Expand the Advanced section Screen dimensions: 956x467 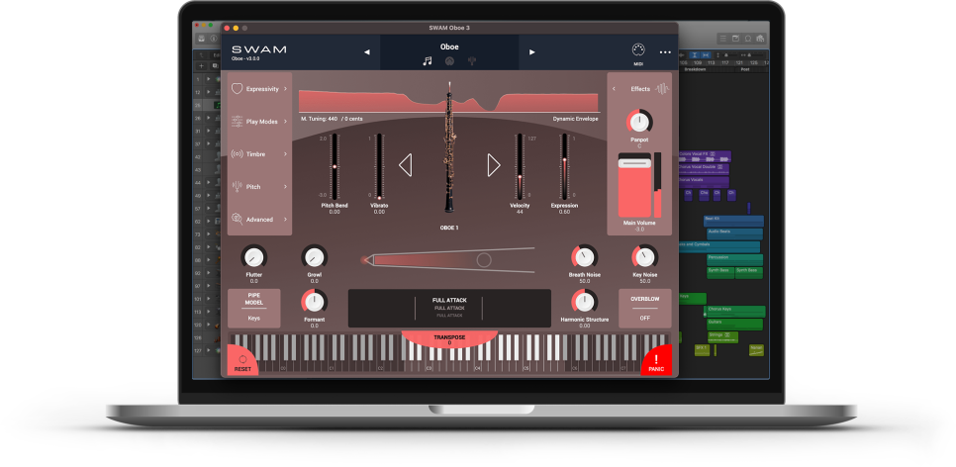[x=259, y=220]
